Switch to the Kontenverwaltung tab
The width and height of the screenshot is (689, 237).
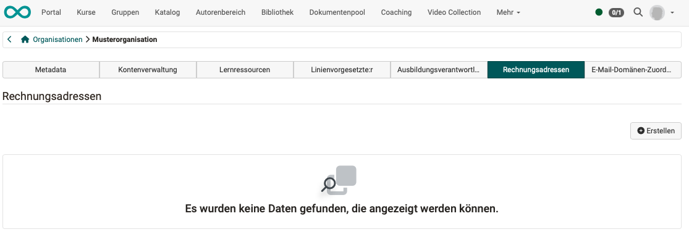pos(148,70)
